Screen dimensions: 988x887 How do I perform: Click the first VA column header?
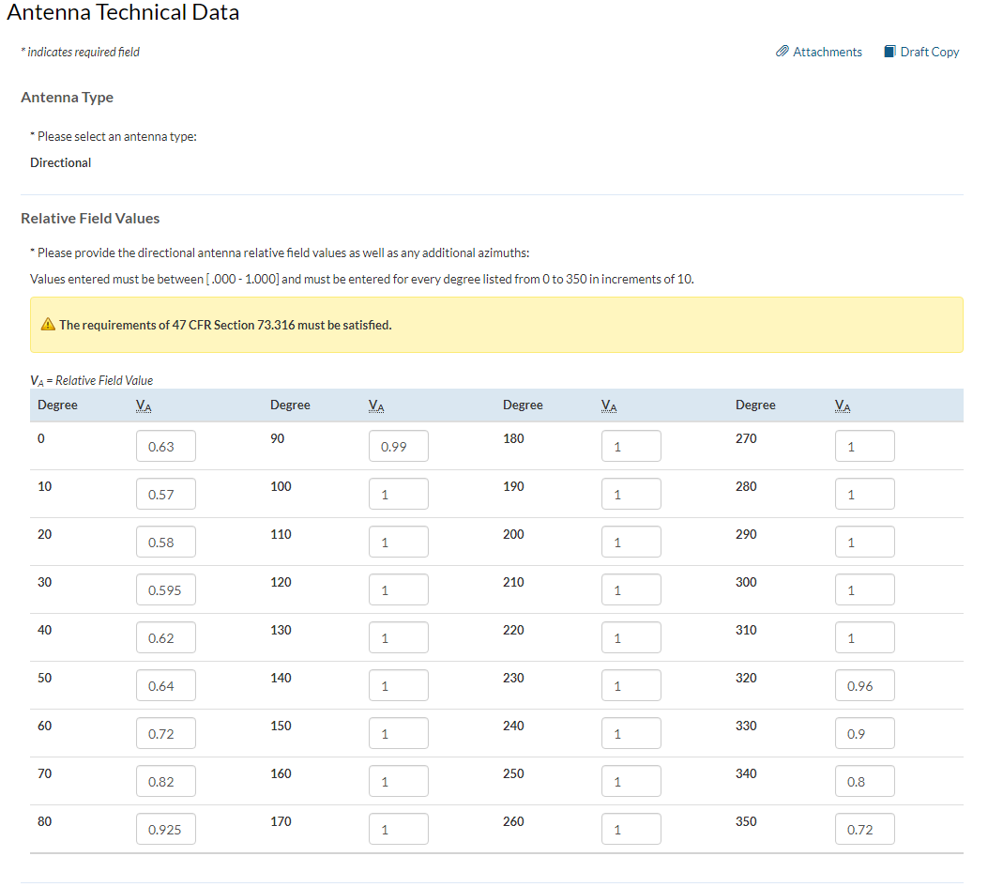(x=144, y=405)
